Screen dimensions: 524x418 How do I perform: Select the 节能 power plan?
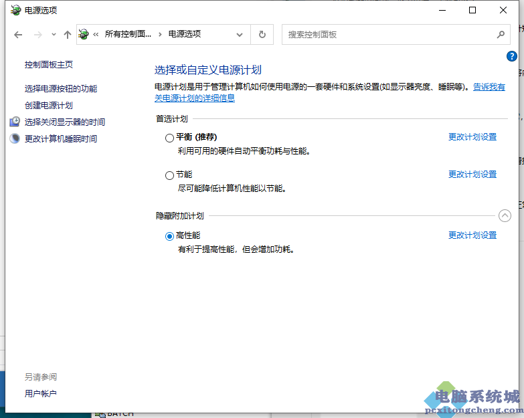tap(169, 175)
